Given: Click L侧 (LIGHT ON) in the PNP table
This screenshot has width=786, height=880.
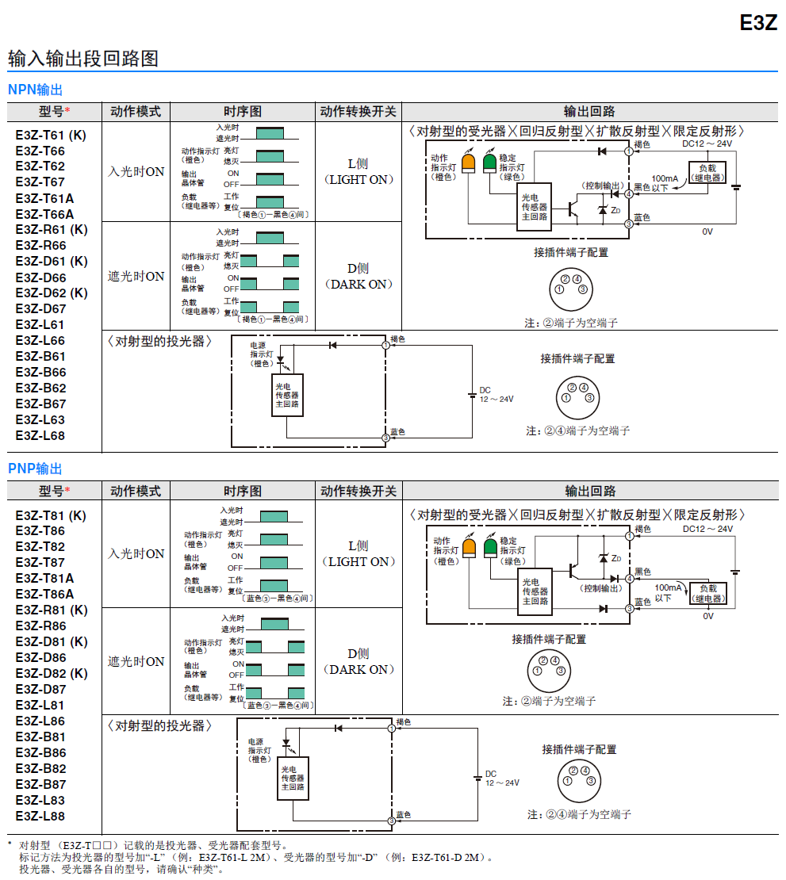Looking at the screenshot, I should [x=358, y=553].
